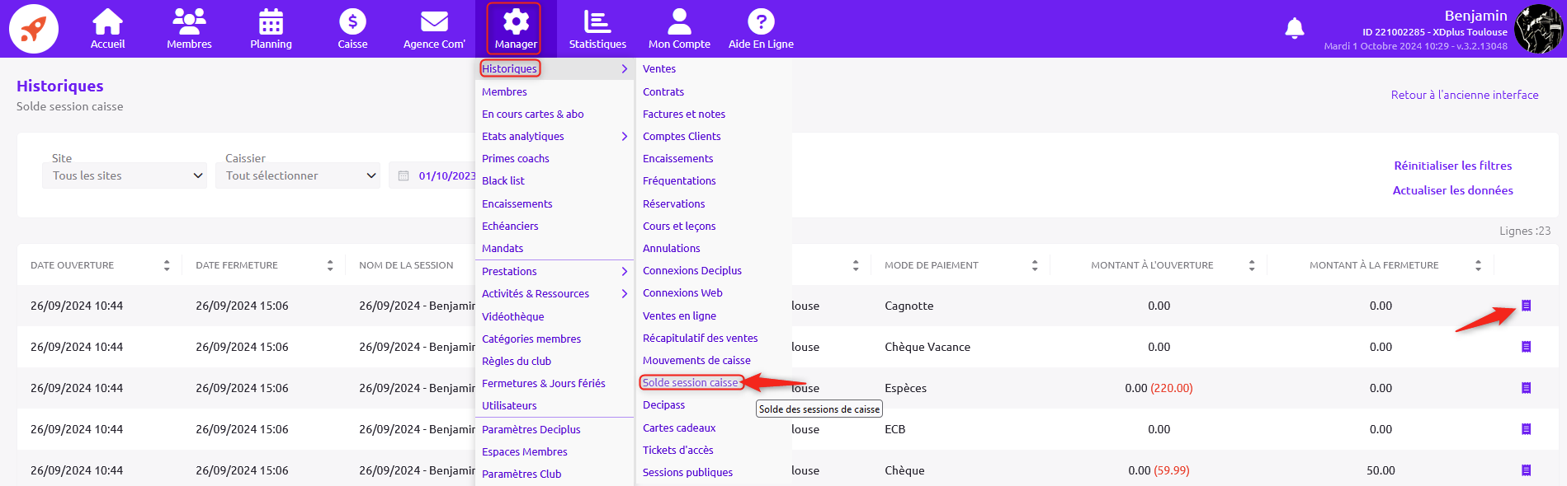The width and height of the screenshot is (1567, 486).
Task: Open Black list in Manager menu
Action: (x=503, y=181)
